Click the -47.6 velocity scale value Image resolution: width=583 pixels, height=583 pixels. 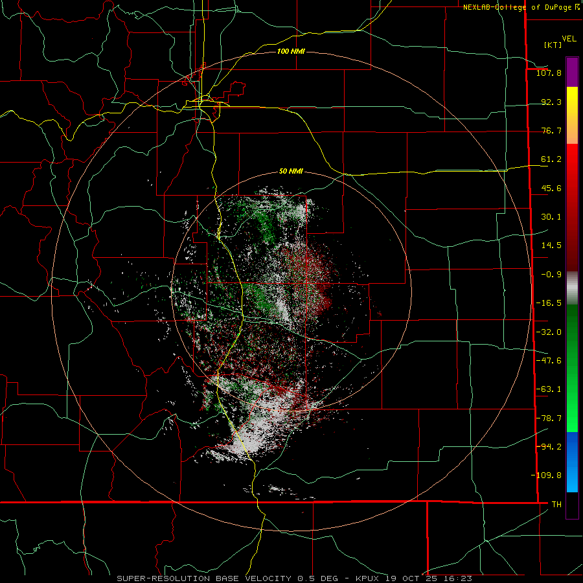coord(549,361)
